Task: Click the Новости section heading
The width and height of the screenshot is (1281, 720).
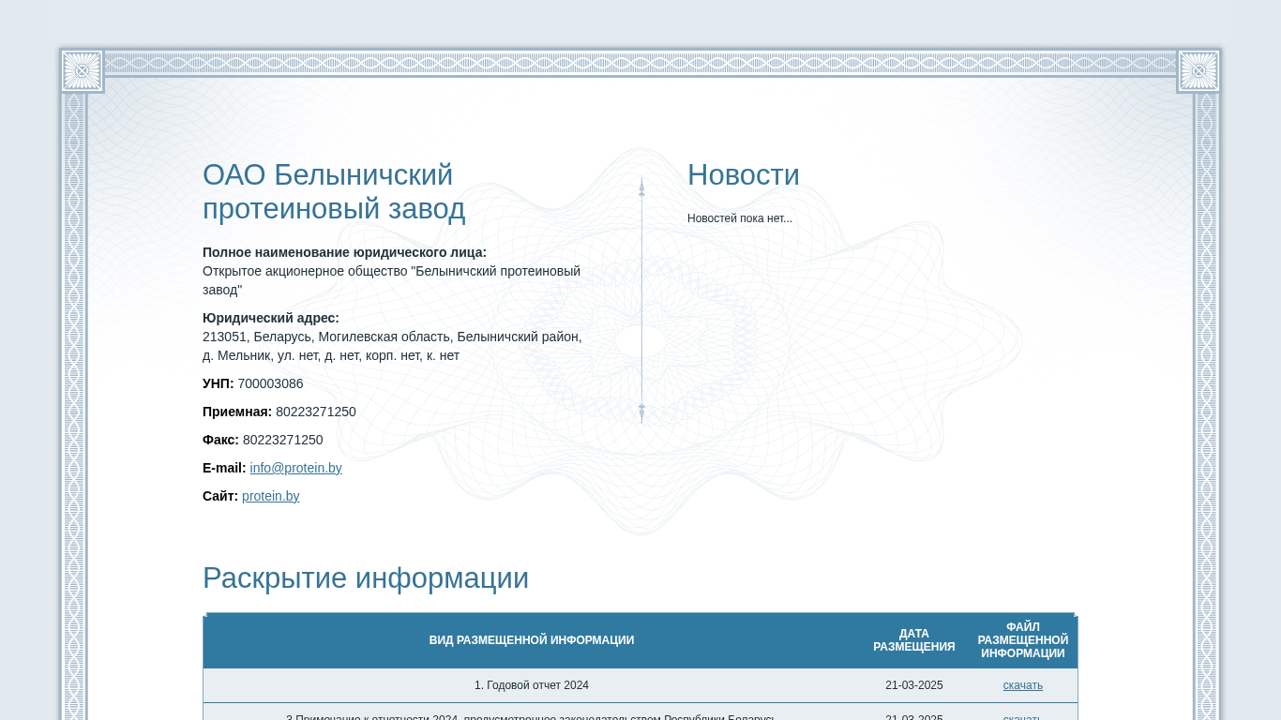Action: pyautogui.click(x=743, y=175)
